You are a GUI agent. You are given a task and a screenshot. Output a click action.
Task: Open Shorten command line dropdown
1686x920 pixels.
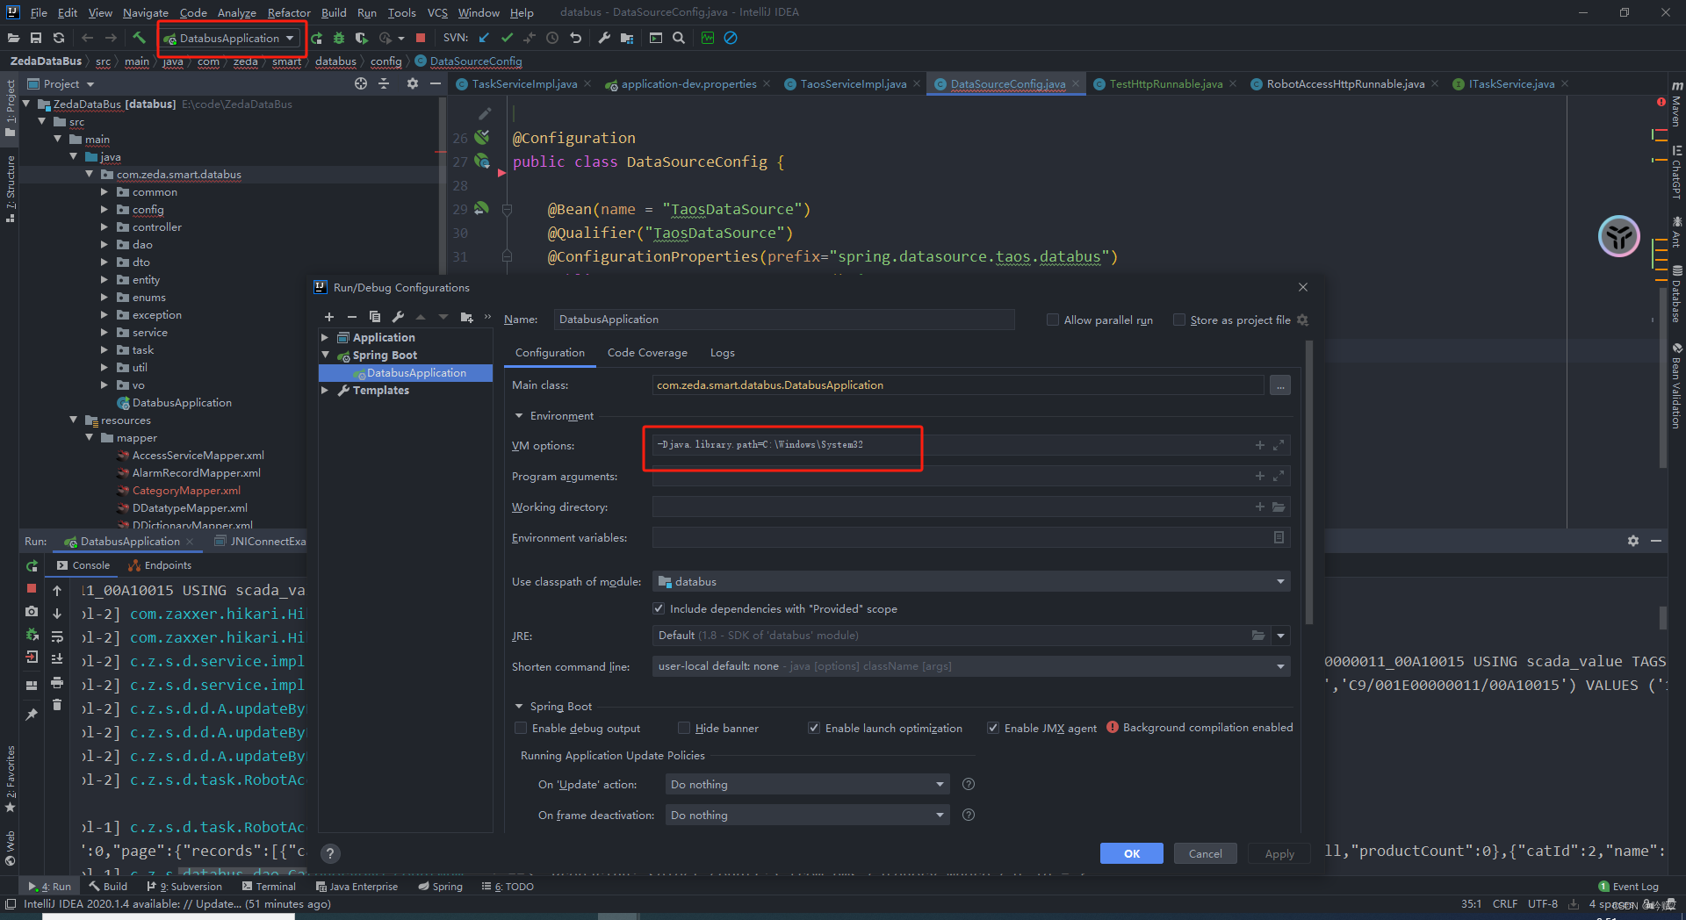point(971,666)
